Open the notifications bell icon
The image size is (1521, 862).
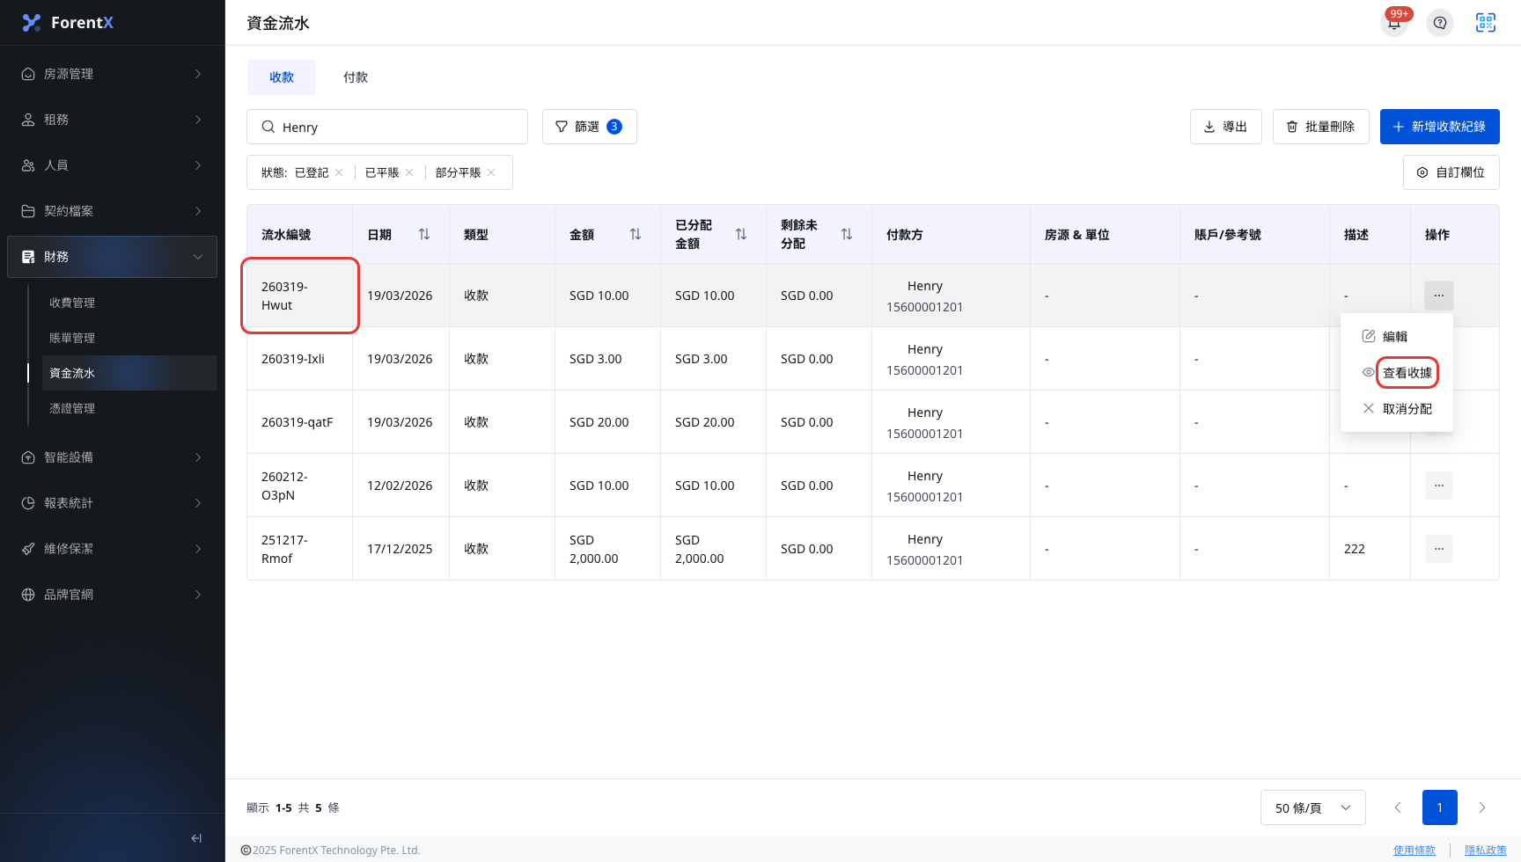[1394, 23]
